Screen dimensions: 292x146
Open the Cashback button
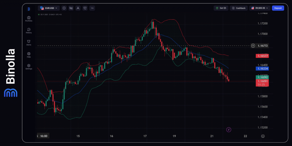(239, 8)
